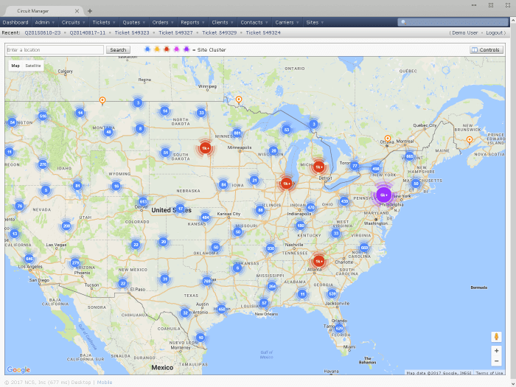Expand the Circuits menu dropdown
The height and width of the screenshot is (387, 516).
(73, 23)
